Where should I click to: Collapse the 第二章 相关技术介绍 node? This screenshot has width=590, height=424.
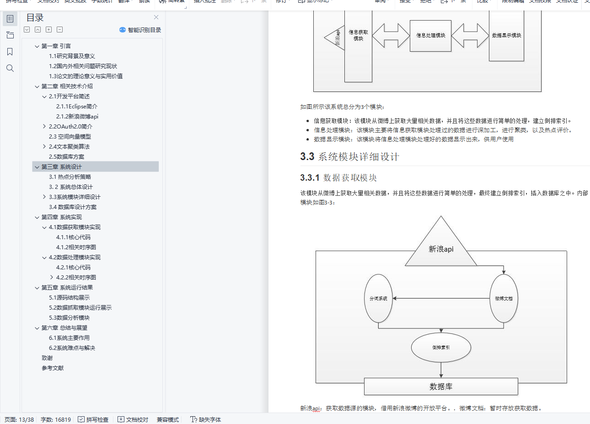(x=37, y=86)
